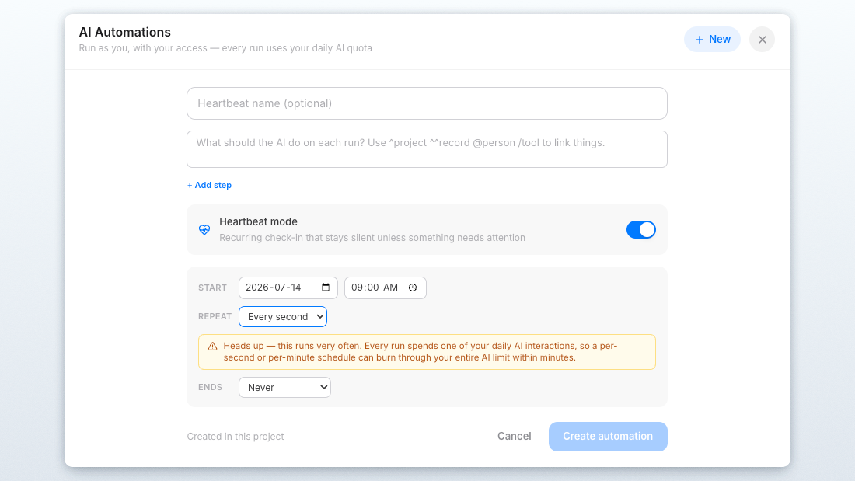
Task: Click the 'Run as you' subtitle text
Action: click(x=225, y=48)
